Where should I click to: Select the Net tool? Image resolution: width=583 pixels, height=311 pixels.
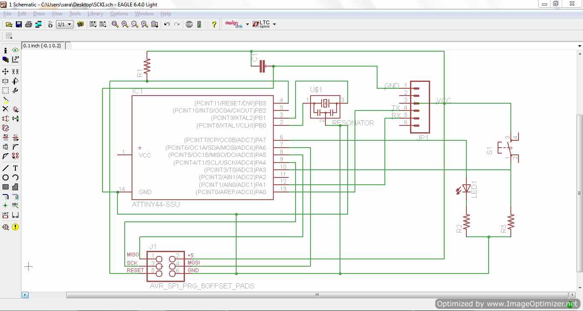pyautogui.click(x=15, y=197)
